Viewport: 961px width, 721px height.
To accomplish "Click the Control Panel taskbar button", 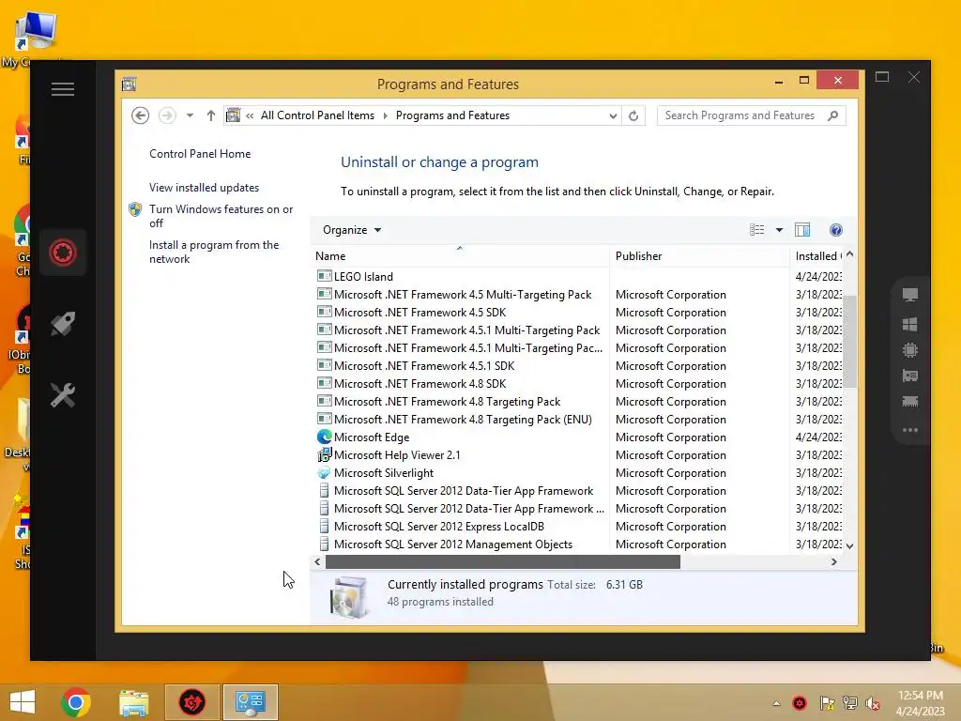I will tap(250, 702).
